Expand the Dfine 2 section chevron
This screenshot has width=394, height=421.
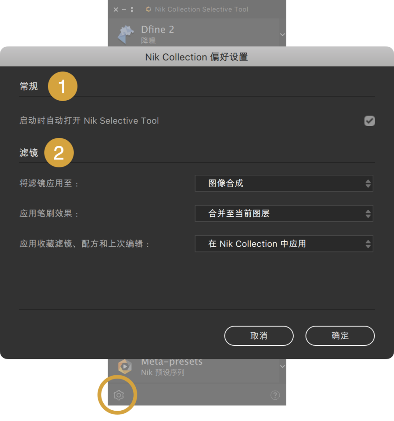pos(282,35)
